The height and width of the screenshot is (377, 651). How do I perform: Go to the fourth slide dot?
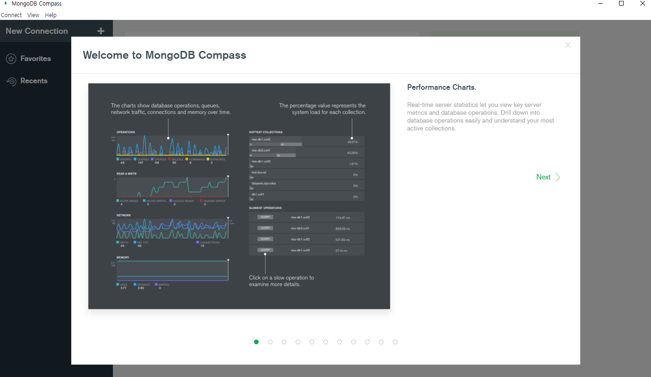coord(298,342)
